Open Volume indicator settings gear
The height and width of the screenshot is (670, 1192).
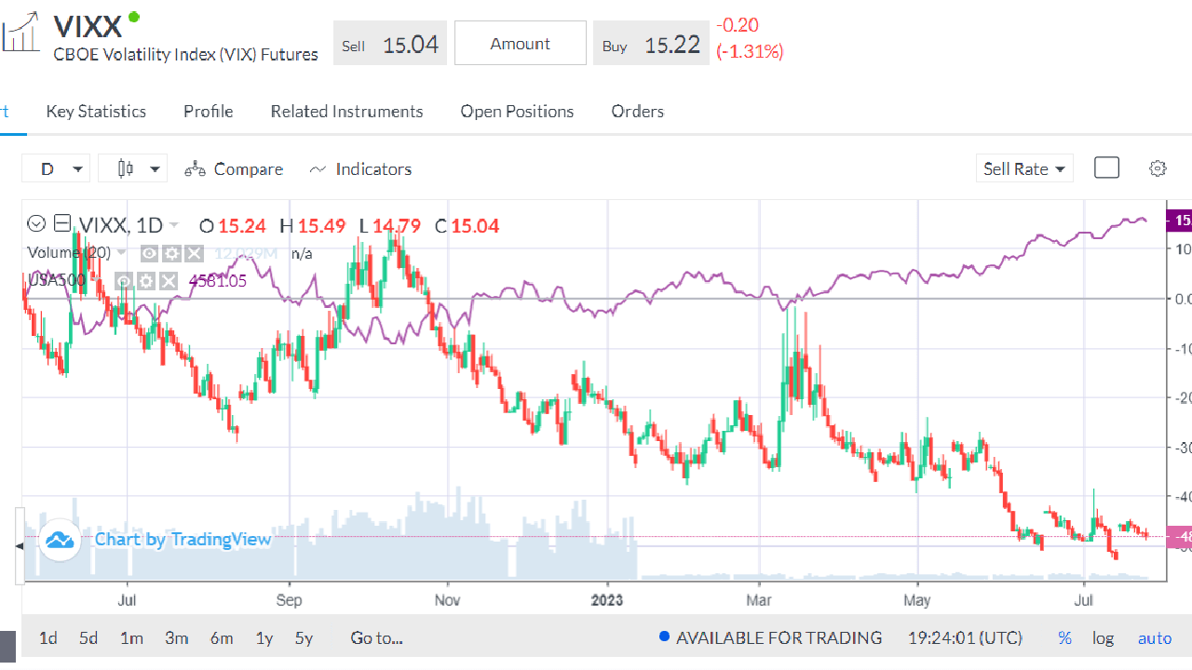pos(171,253)
